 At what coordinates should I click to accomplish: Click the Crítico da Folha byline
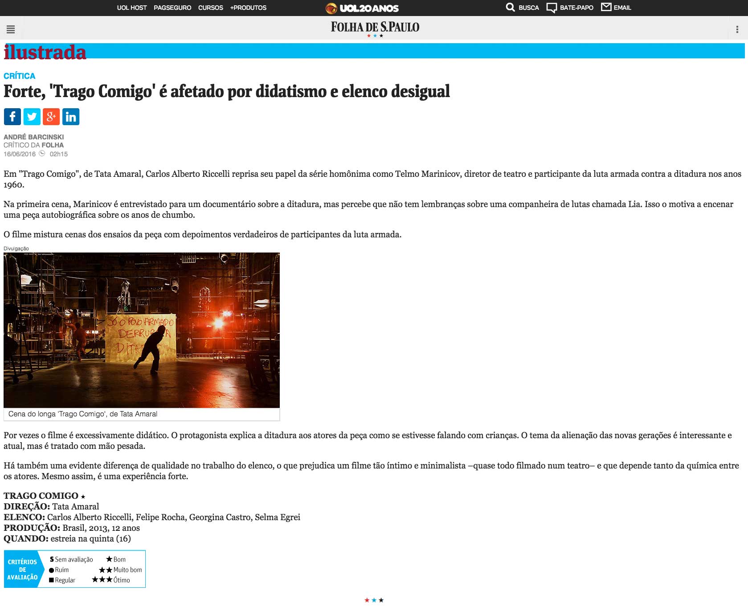[x=34, y=145]
